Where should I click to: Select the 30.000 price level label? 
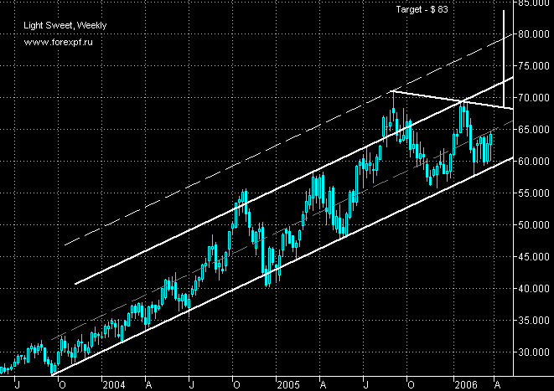[x=534, y=352]
